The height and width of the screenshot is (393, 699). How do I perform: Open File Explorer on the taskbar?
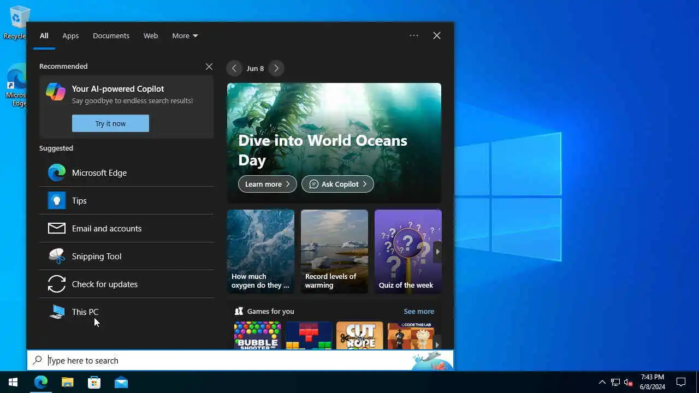[68, 382]
